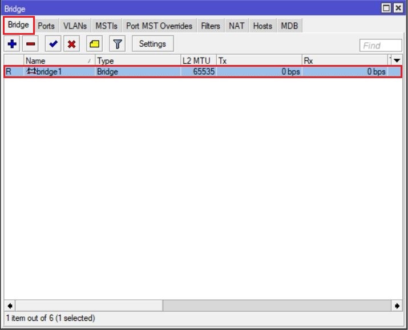The height and width of the screenshot is (330, 408).
Task: Sort by the Type column header
Action: 138,61
